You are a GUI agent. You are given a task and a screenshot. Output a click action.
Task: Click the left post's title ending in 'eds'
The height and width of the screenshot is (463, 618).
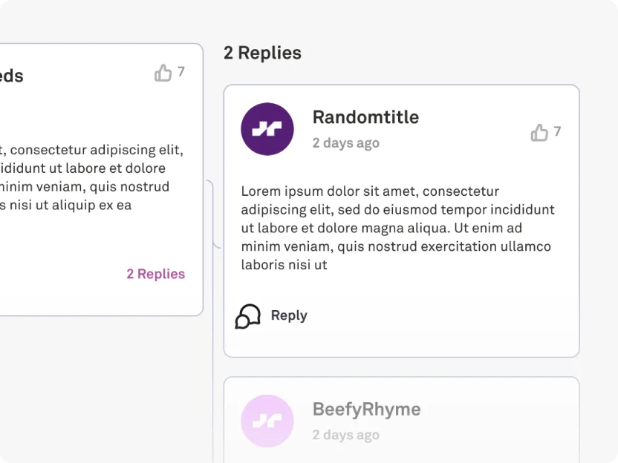[12, 76]
